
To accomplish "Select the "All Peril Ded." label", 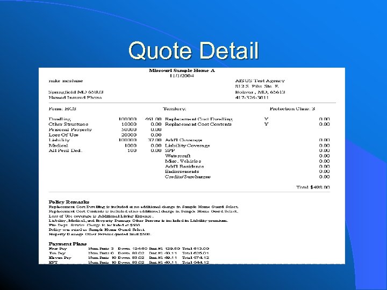I will [x=66, y=151].
